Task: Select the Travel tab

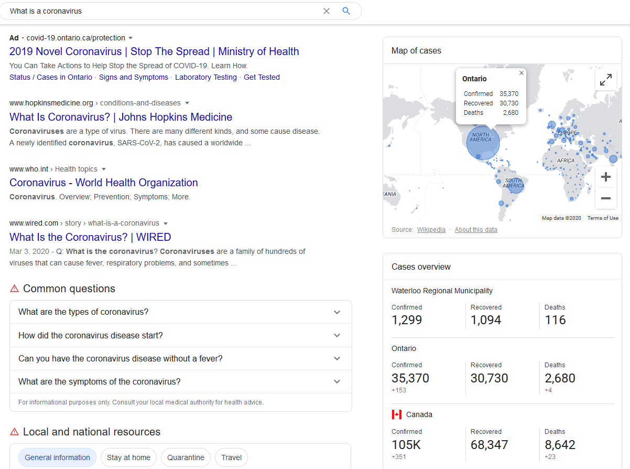Action: click(232, 457)
